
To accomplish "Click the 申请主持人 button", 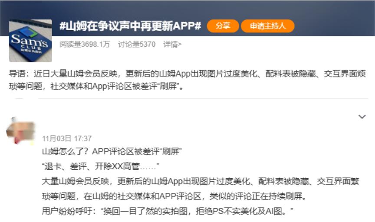I will pos(267,26).
